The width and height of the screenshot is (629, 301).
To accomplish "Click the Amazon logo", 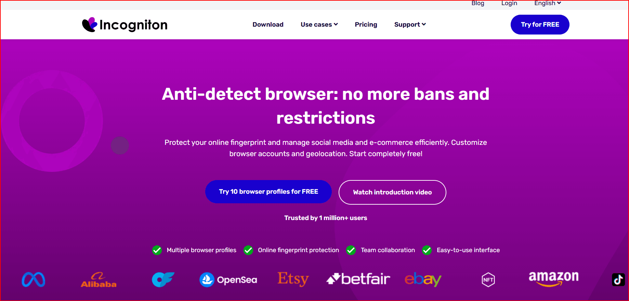I will (553, 278).
